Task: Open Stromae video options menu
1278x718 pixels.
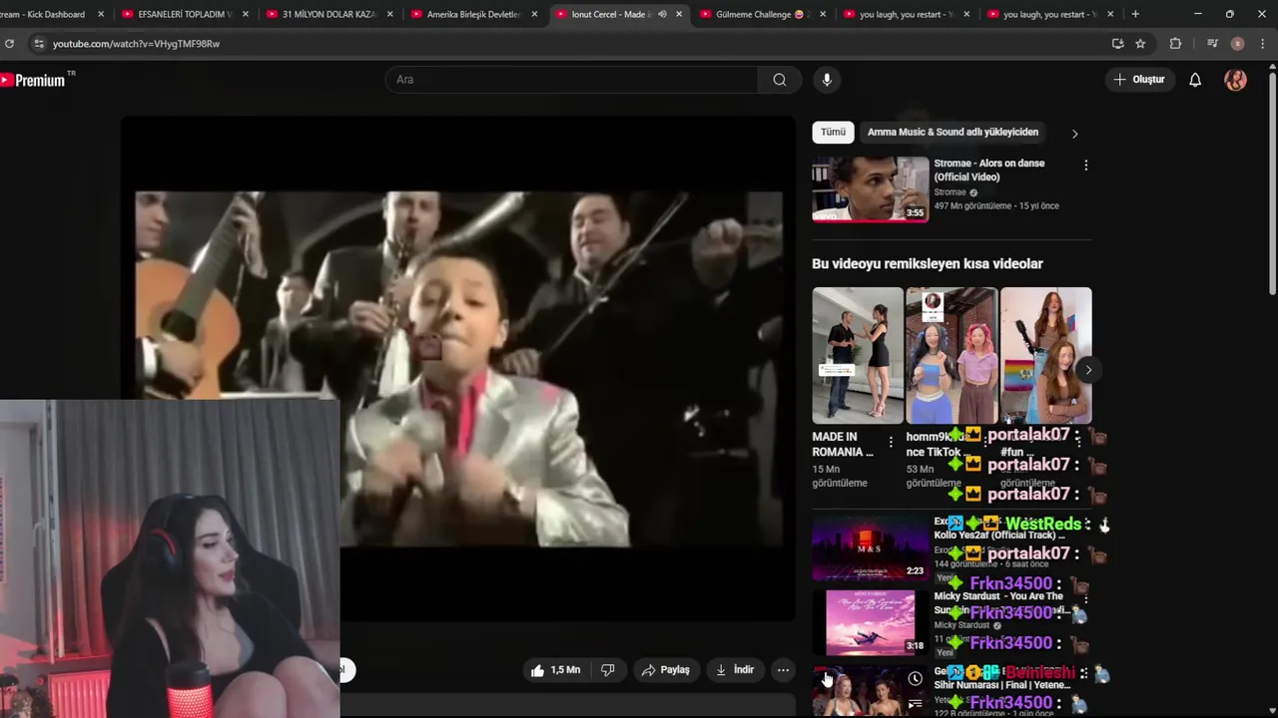Action: point(1085,166)
